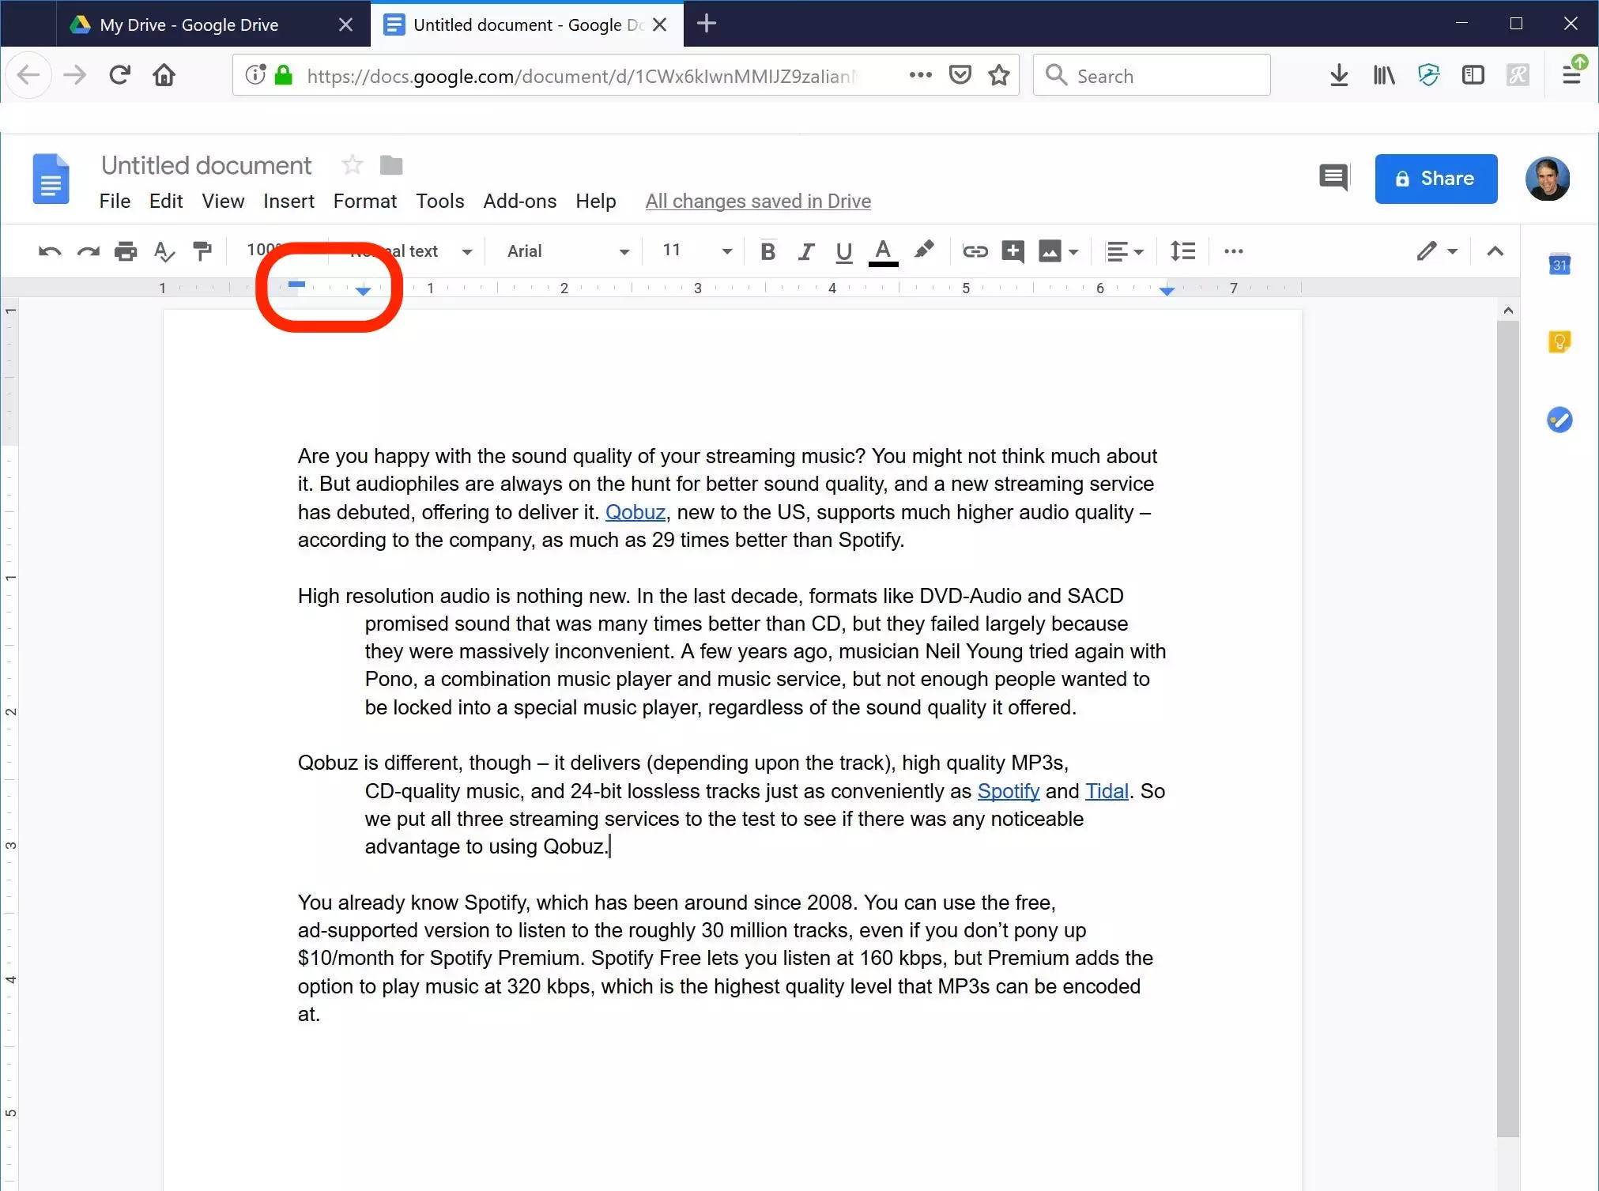Viewport: 1599px width, 1191px height.
Task: Select the Paint format roller icon
Action: pos(202,251)
